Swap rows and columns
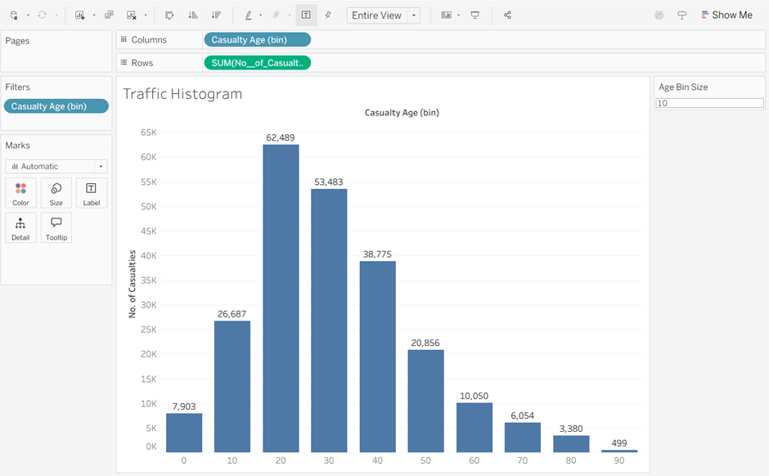 pos(169,15)
